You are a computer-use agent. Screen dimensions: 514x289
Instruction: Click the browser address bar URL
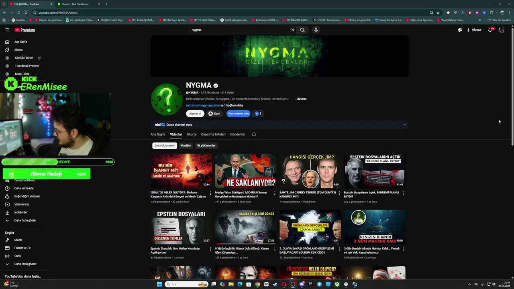click(x=58, y=12)
